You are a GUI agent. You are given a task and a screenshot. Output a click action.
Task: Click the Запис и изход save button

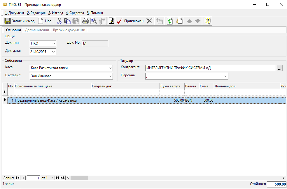pyautogui.click(x=20, y=21)
